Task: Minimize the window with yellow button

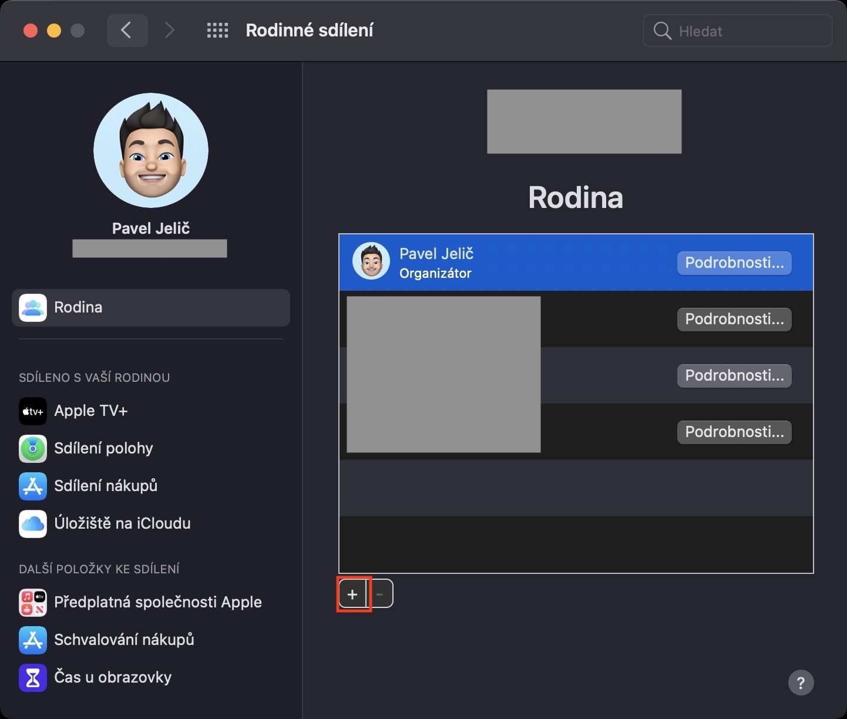Action: coord(54,31)
